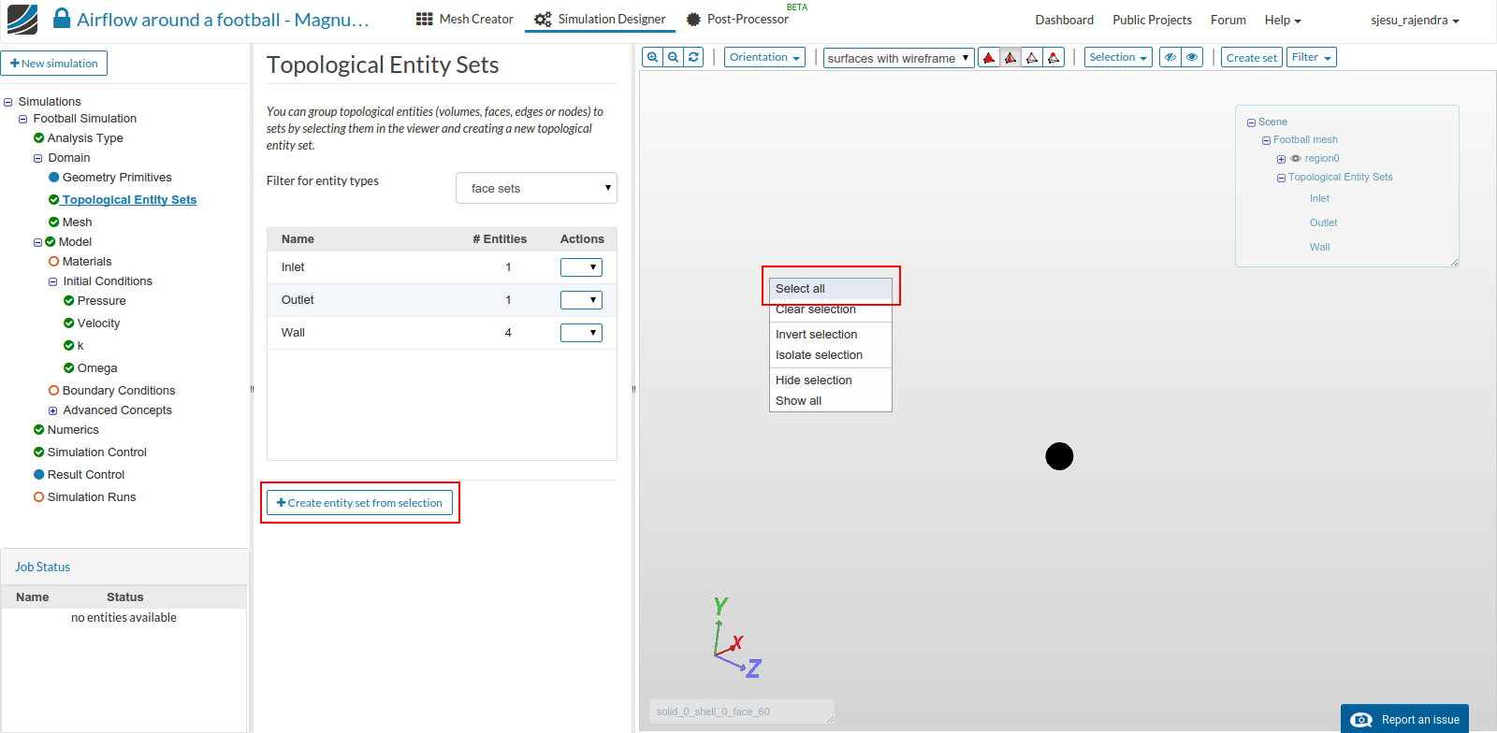
Task: Collapse the Simulations tree root
Action: click(8, 102)
